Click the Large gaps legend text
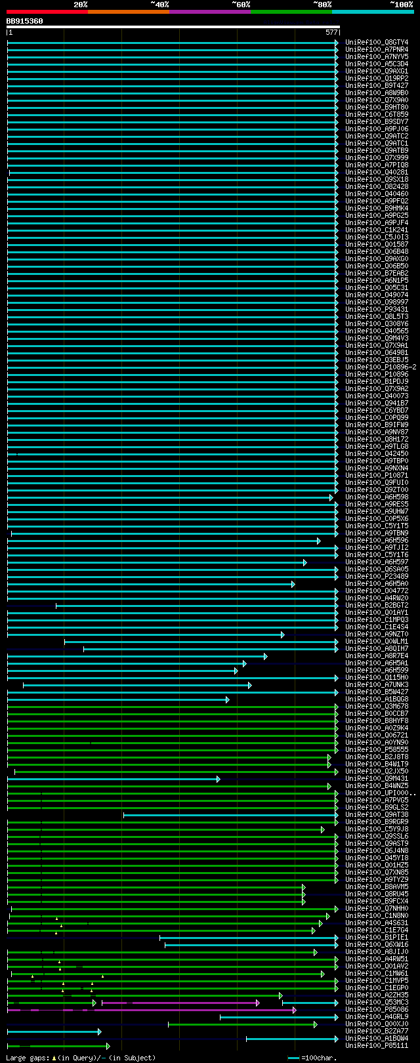This screenshot has height=1063, width=420. tap(81, 1058)
